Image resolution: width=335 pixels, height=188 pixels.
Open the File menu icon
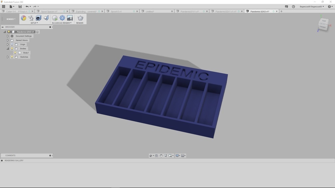[x=11, y=7]
